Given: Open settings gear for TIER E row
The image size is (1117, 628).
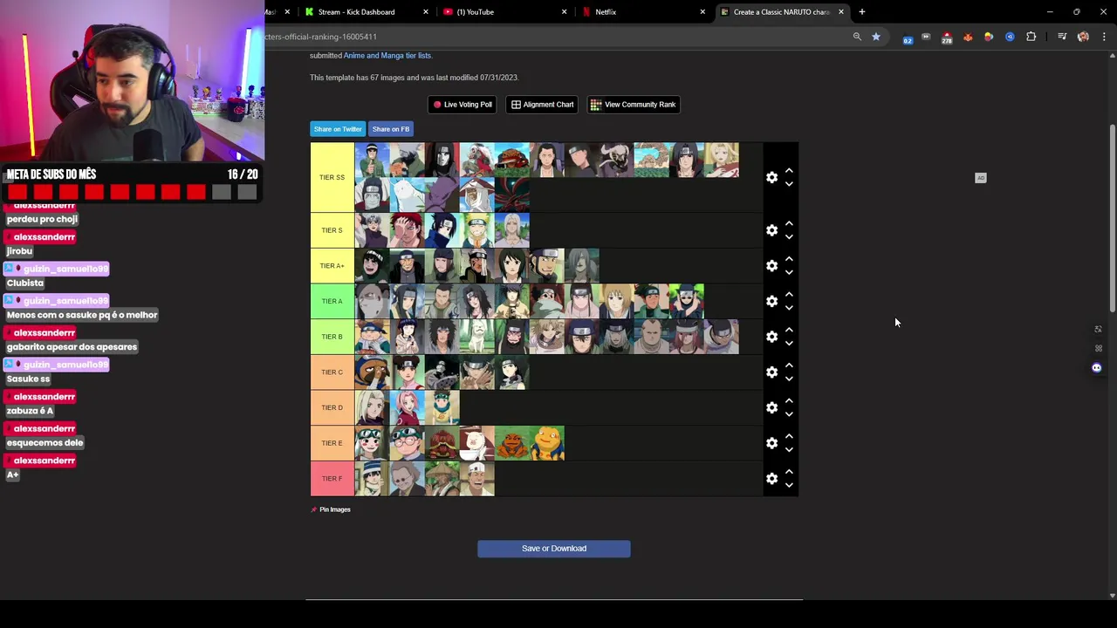Looking at the screenshot, I should [771, 443].
